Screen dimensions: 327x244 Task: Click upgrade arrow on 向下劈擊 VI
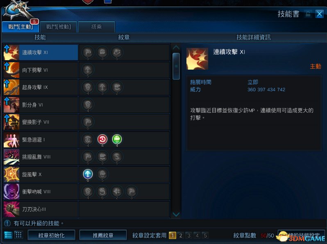[7, 66]
